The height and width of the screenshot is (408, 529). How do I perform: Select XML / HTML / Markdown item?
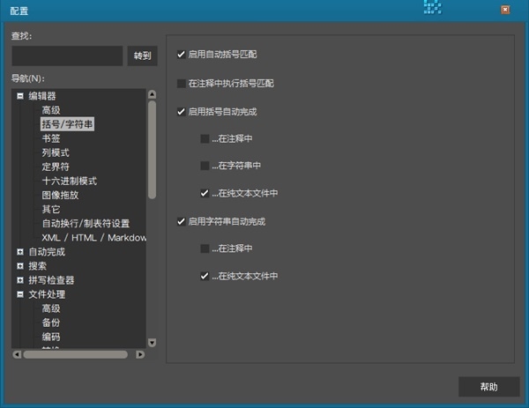pos(93,238)
